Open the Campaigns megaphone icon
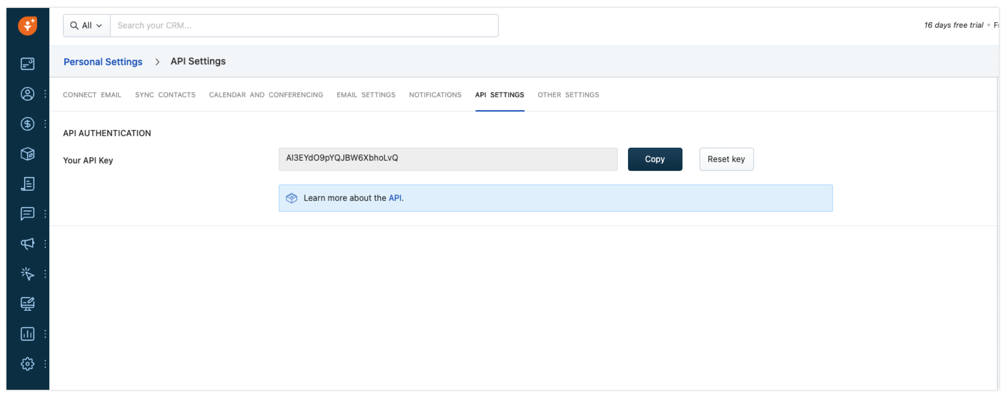The width and height of the screenshot is (1006, 397). point(27,243)
